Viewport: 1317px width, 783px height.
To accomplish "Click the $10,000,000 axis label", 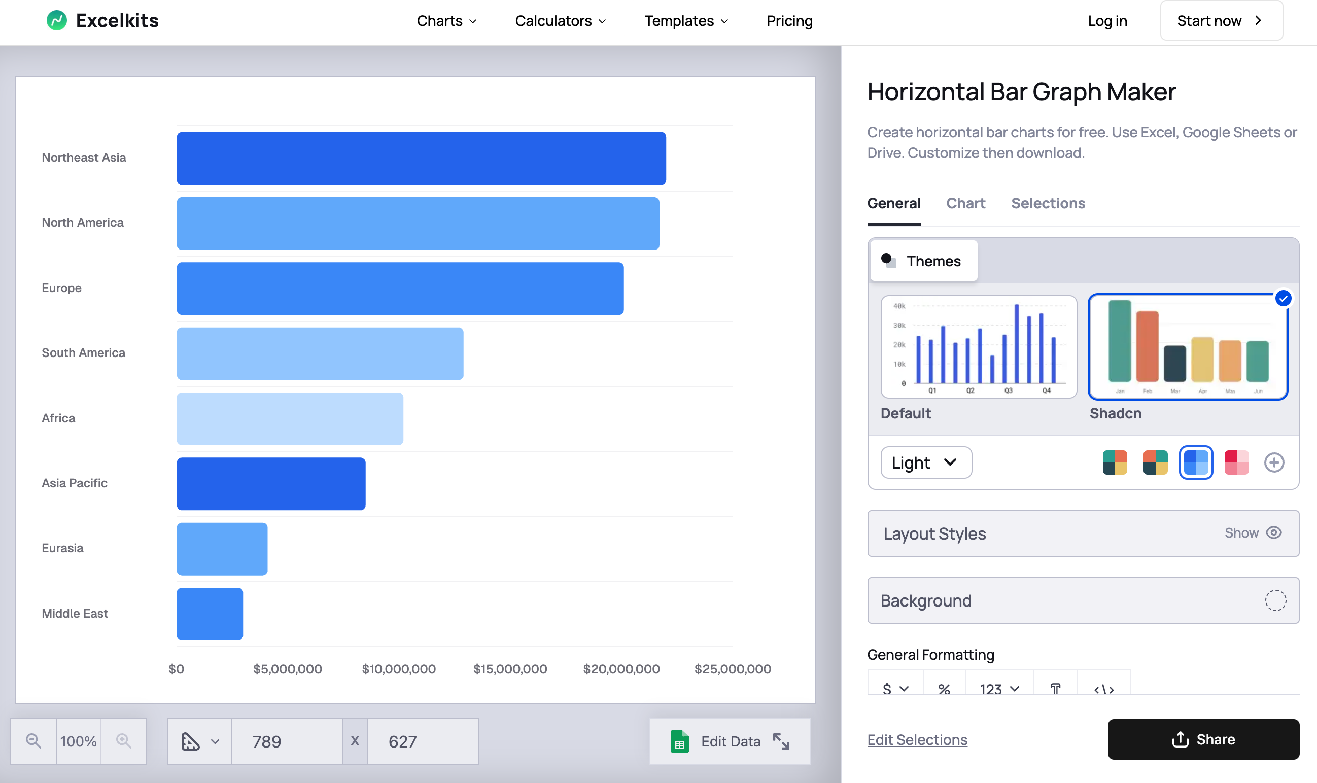I will pyautogui.click(x=399, y=669).
